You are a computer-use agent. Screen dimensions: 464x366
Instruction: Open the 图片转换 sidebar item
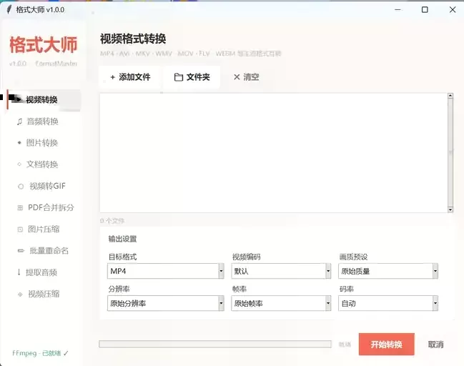[x=42, y=143]
